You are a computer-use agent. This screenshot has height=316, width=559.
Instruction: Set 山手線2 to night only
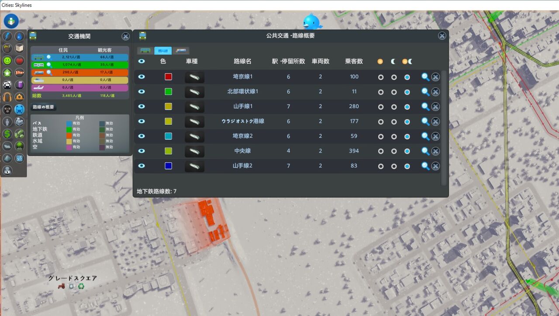pyautogui.click(x=394, y=166)
